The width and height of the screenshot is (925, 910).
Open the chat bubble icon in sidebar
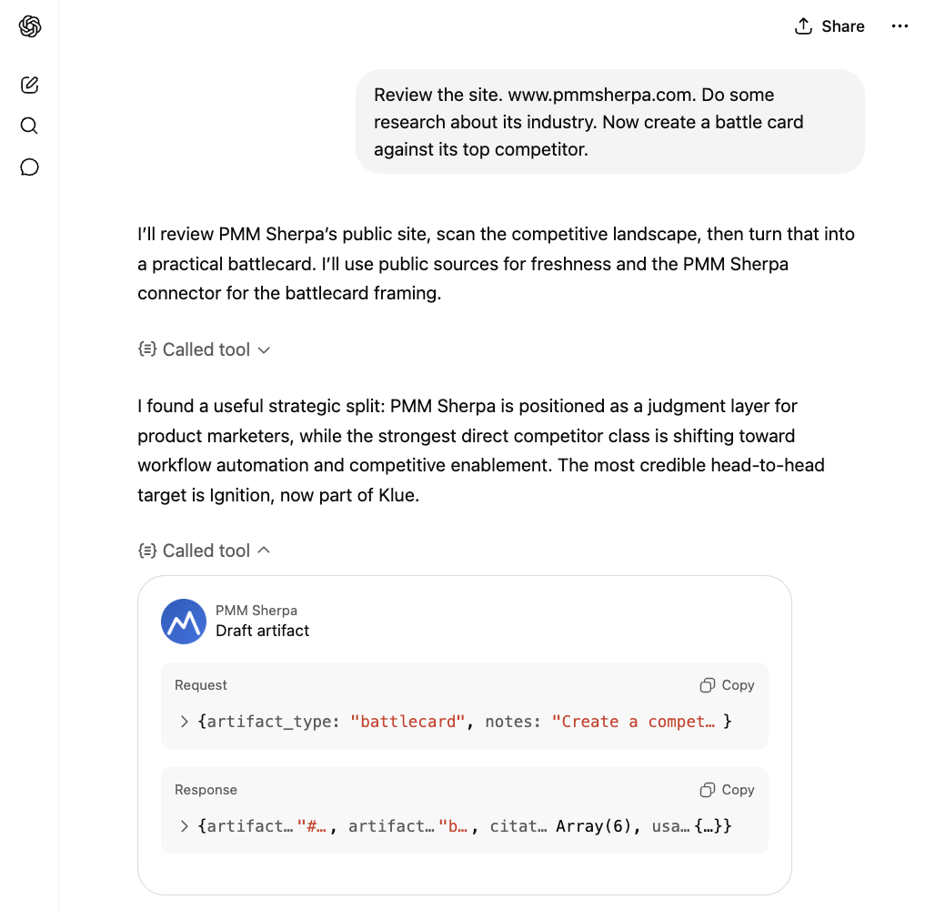[29, 167]
